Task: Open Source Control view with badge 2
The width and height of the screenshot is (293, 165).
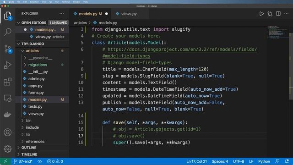Action: [x=8, y=49]
